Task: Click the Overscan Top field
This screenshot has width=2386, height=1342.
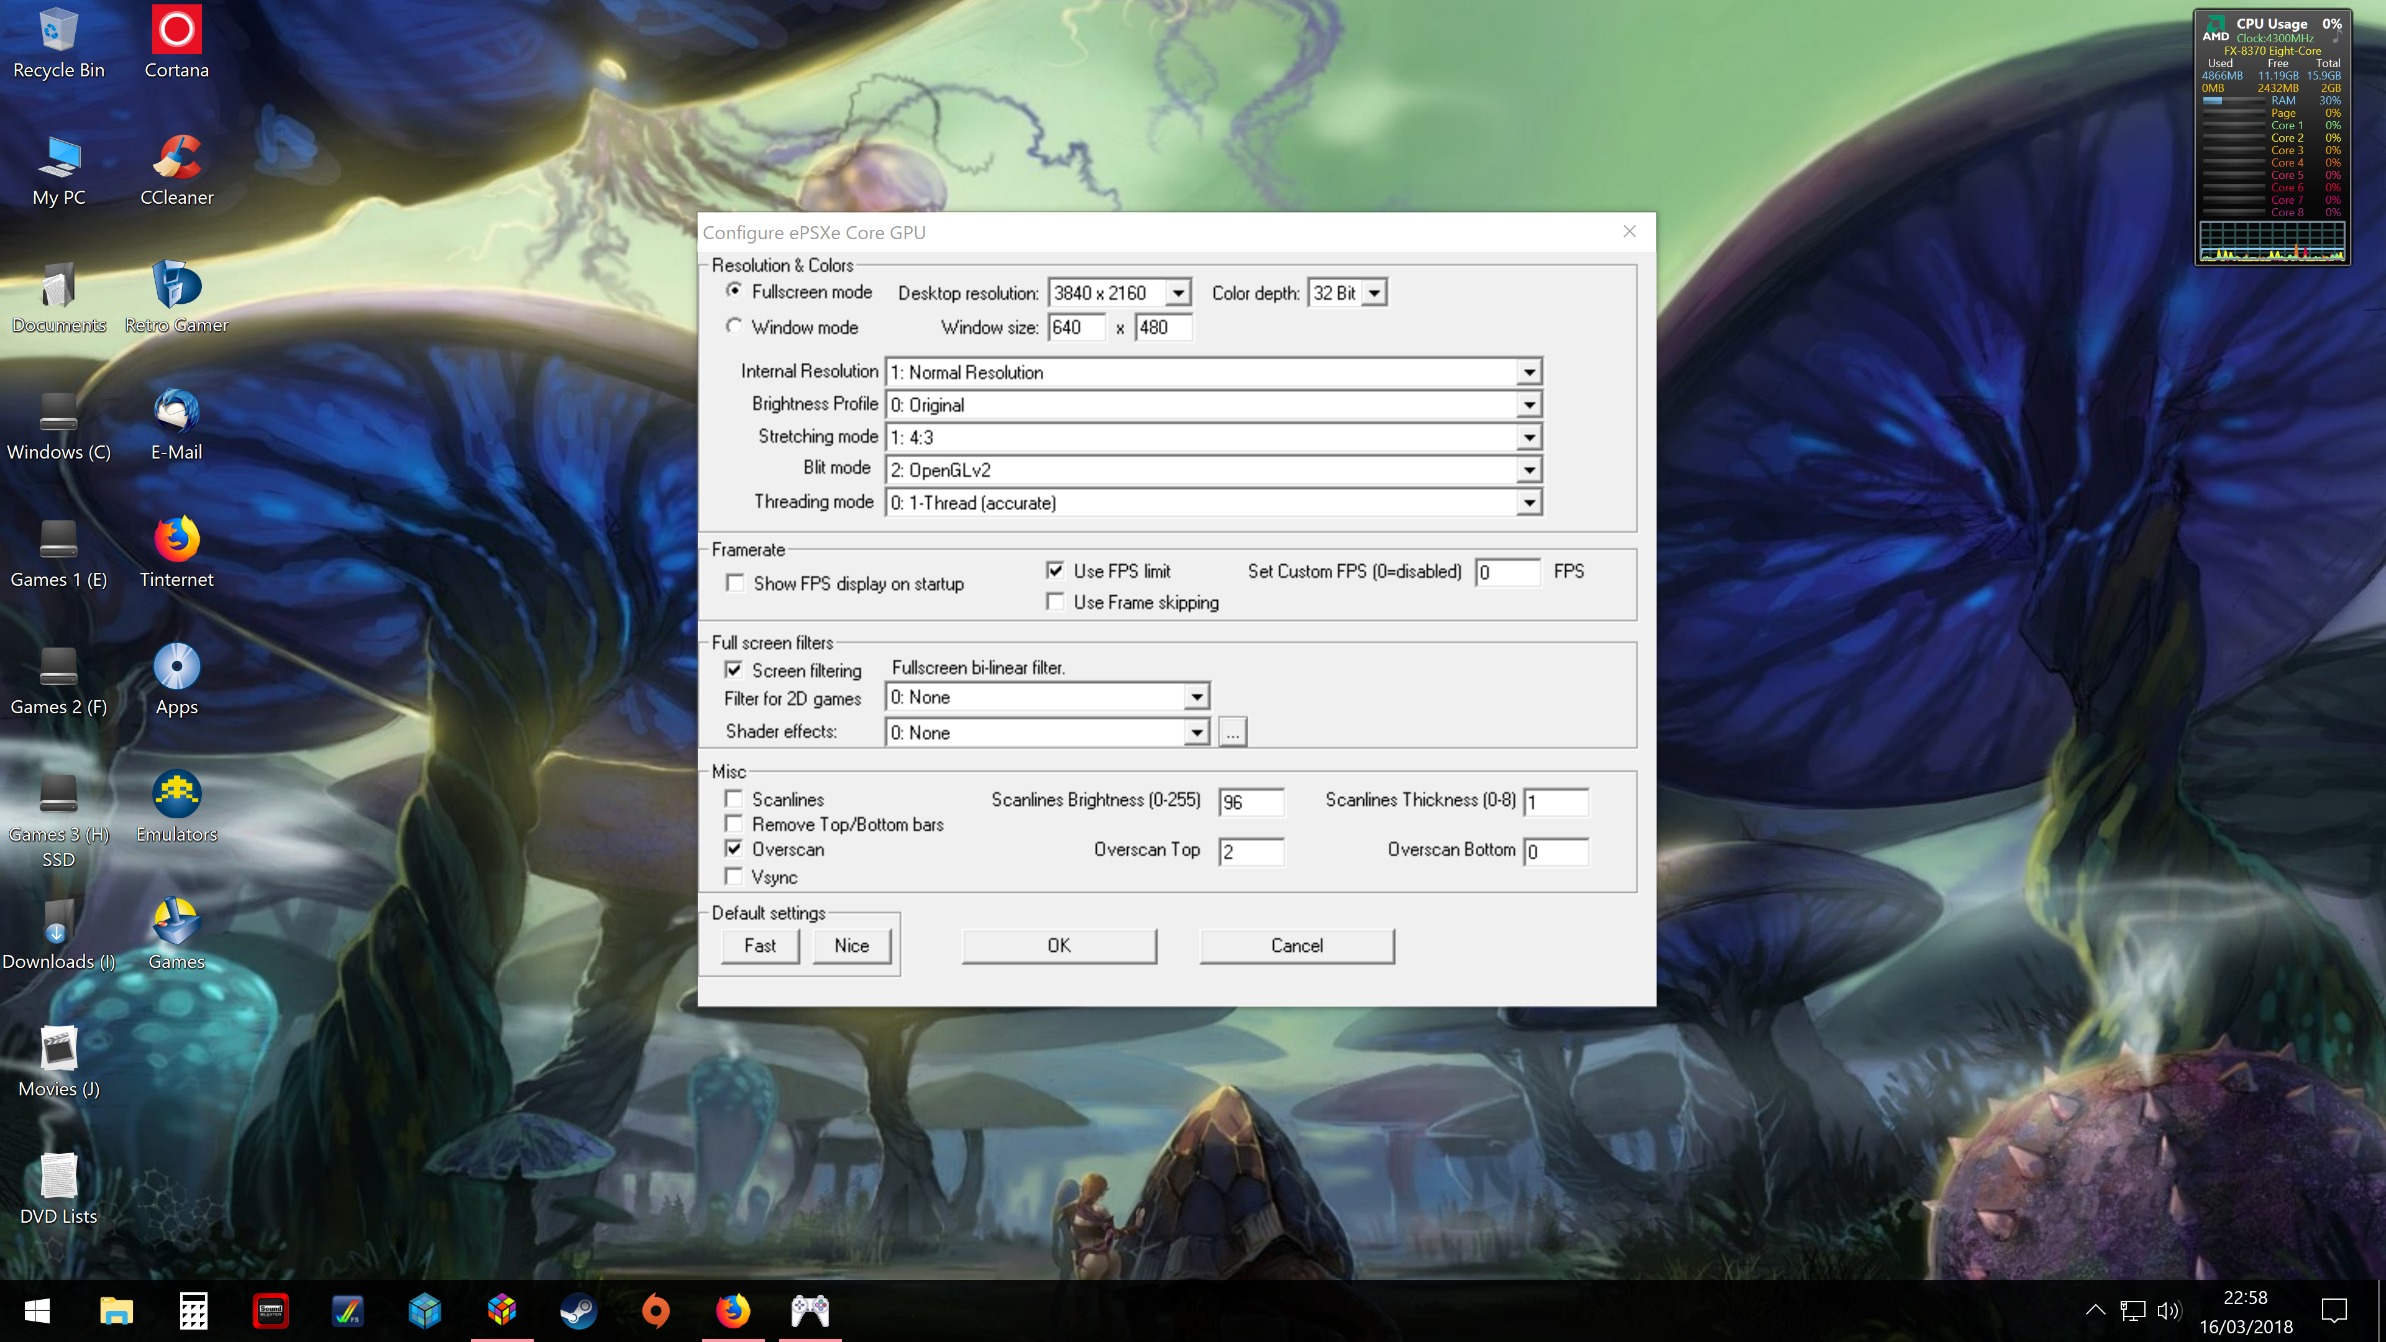Action: coord(1251,852)
